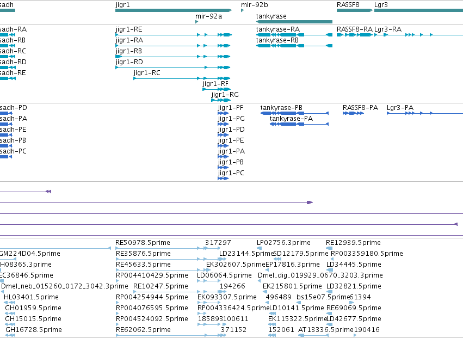Select transcript sadh-RC
Viewport: 463px width, 338px height.
[x=8, y=57]
